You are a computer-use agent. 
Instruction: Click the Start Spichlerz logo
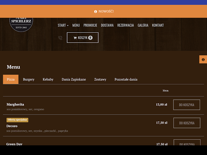(x=21, y=25)
